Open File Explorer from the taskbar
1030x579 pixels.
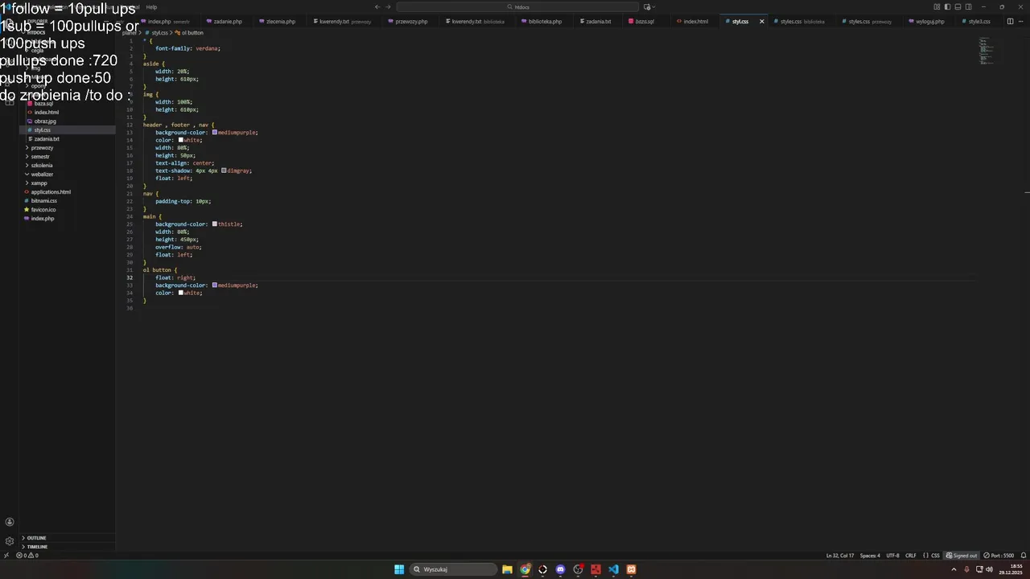tap(507, 569)
